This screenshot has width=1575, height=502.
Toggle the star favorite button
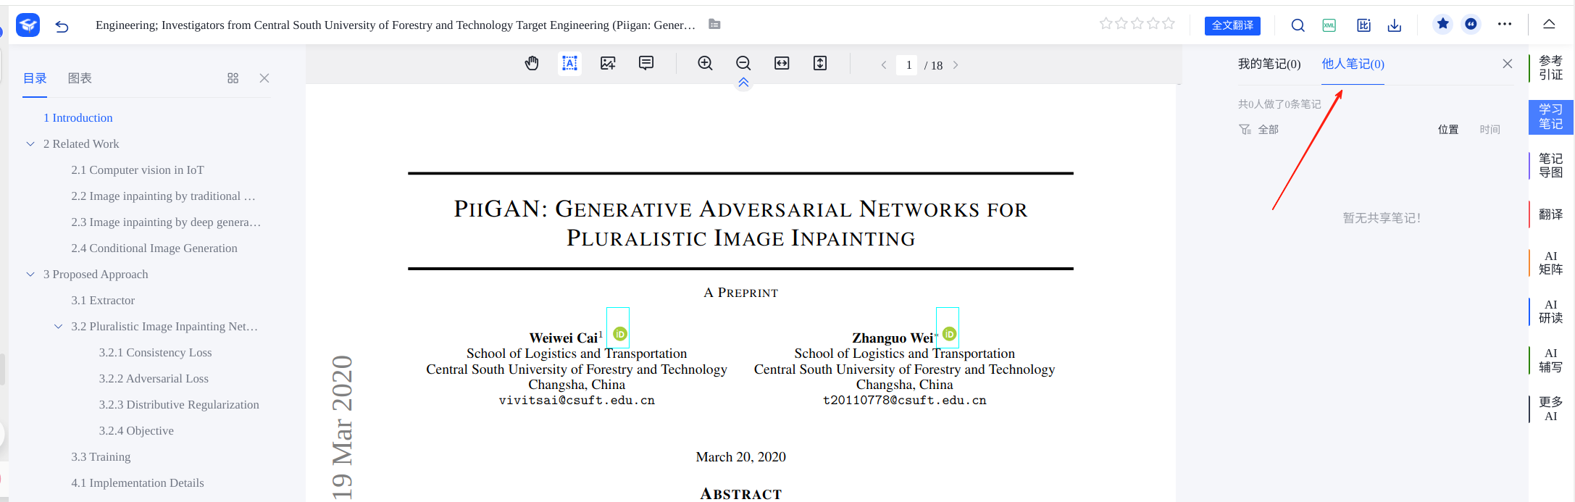pyautogui.click(x=1443, y=24)
